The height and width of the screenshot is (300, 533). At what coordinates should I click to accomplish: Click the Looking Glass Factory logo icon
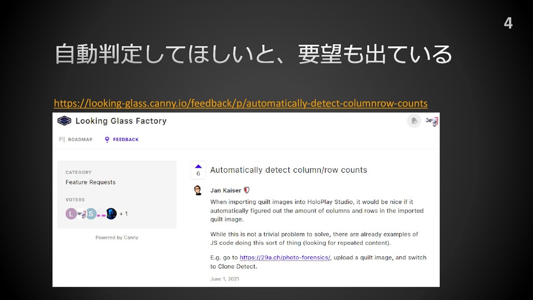coord(64,121)
